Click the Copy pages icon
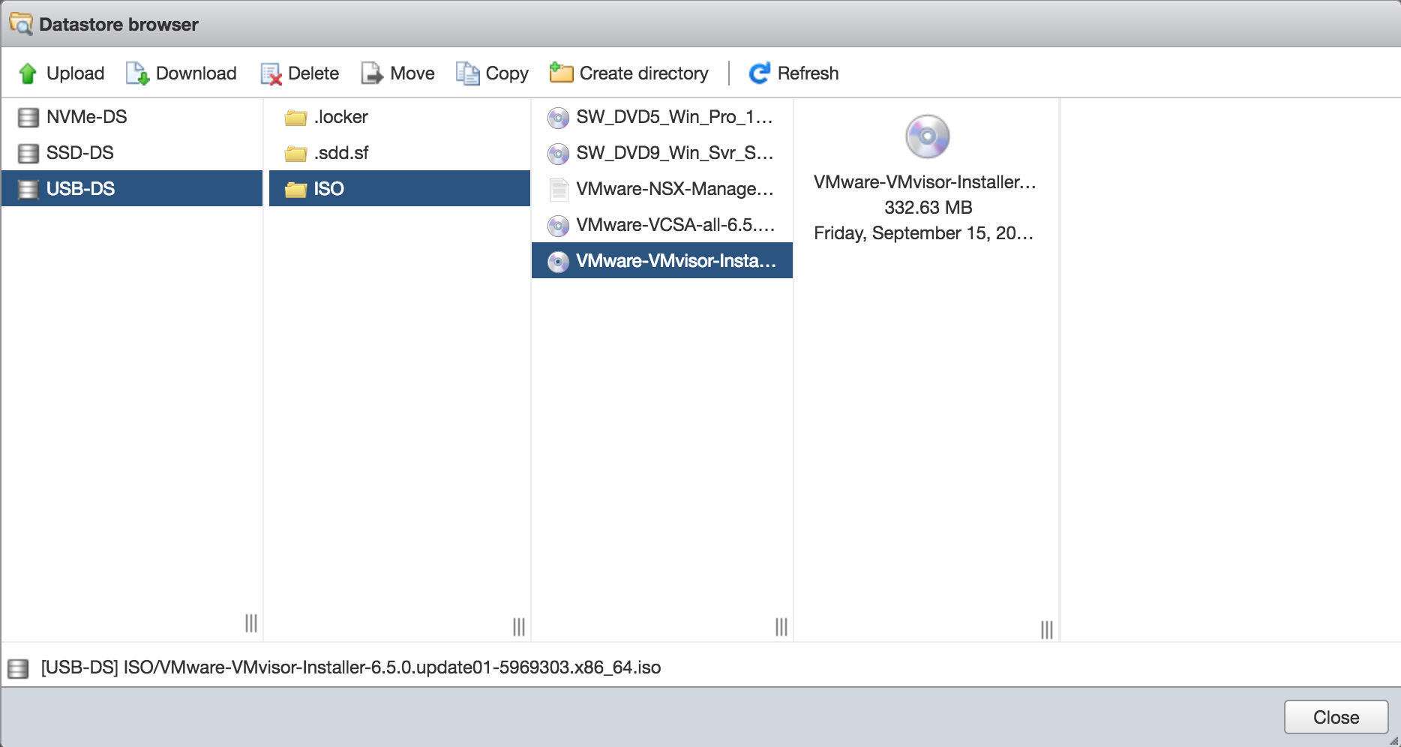 [x=467, y=73]
